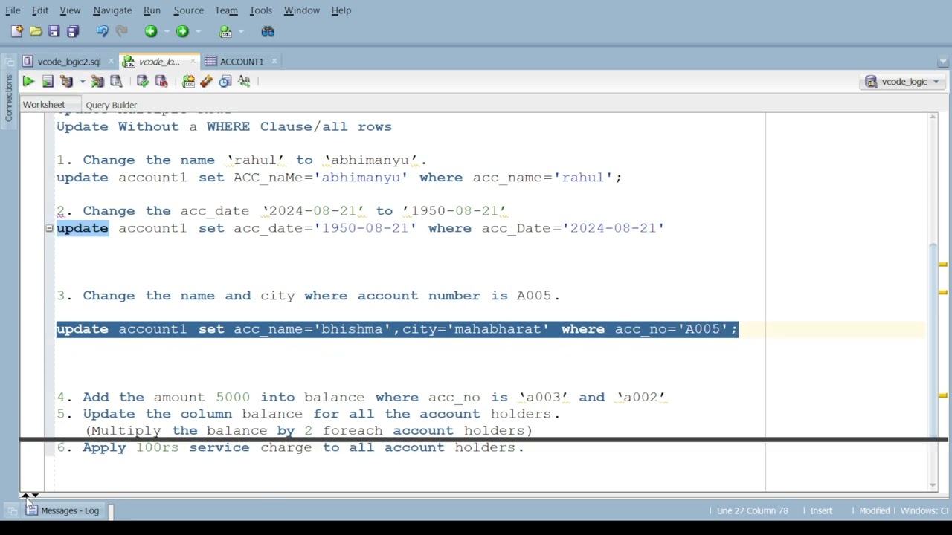
Task: Collapse the folded update statement block
Action: (x=49, y=228)
